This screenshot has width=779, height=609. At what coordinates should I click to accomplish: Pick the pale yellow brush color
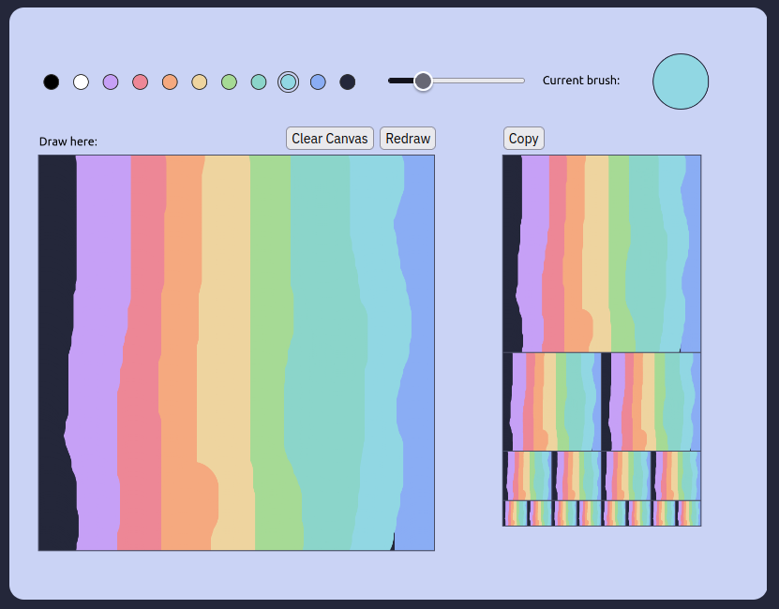pos(200,82)
